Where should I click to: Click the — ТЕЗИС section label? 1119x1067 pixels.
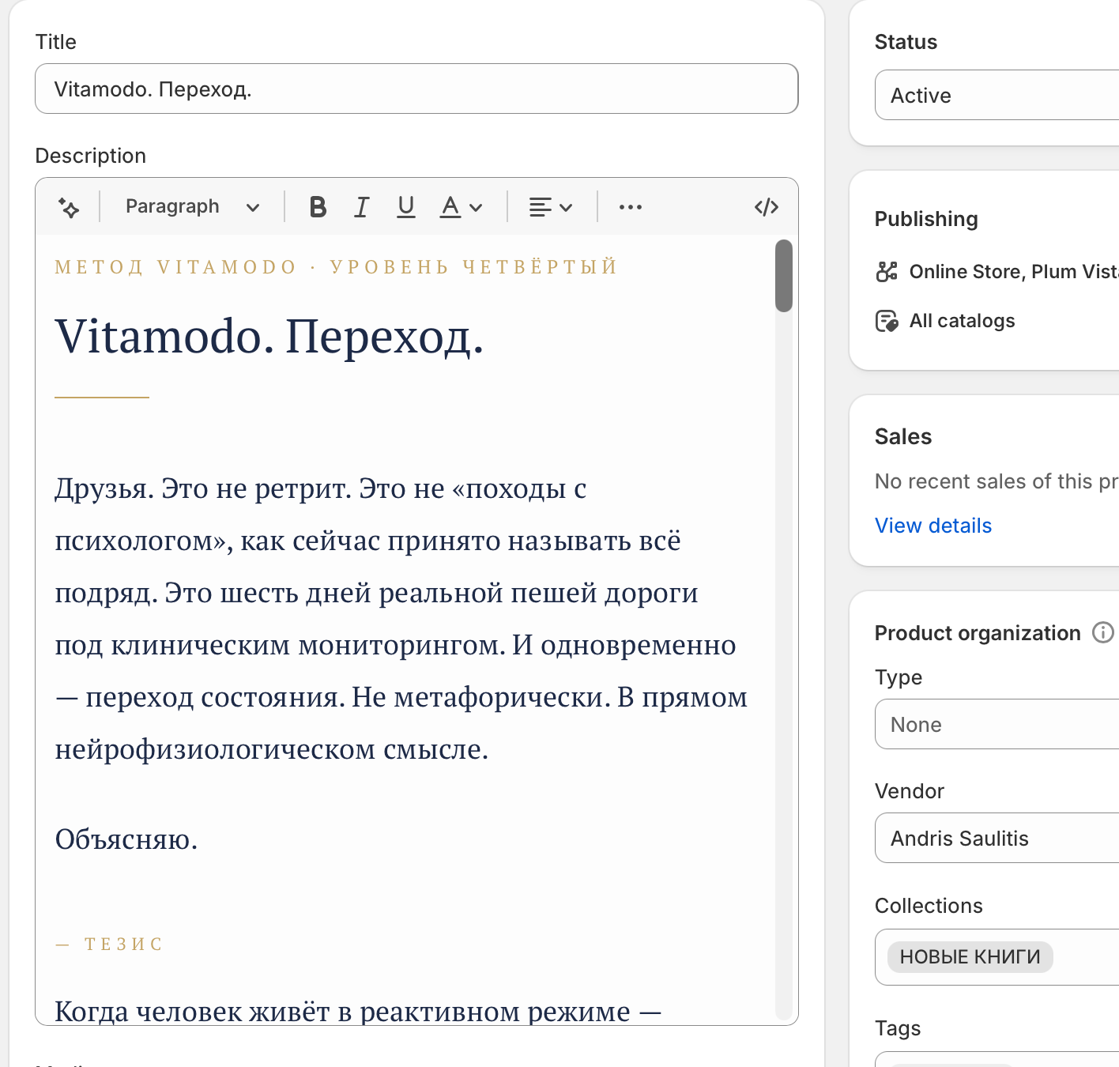109,944
